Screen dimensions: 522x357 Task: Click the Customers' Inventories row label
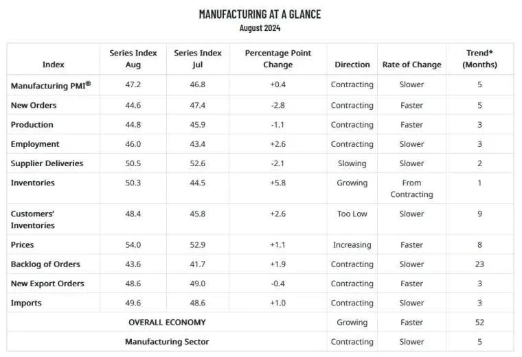pos(33,220)
